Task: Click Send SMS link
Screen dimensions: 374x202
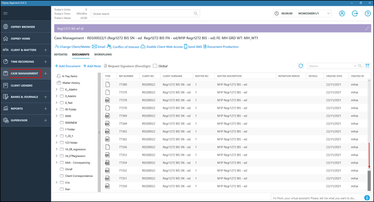Action: [193, 47]
